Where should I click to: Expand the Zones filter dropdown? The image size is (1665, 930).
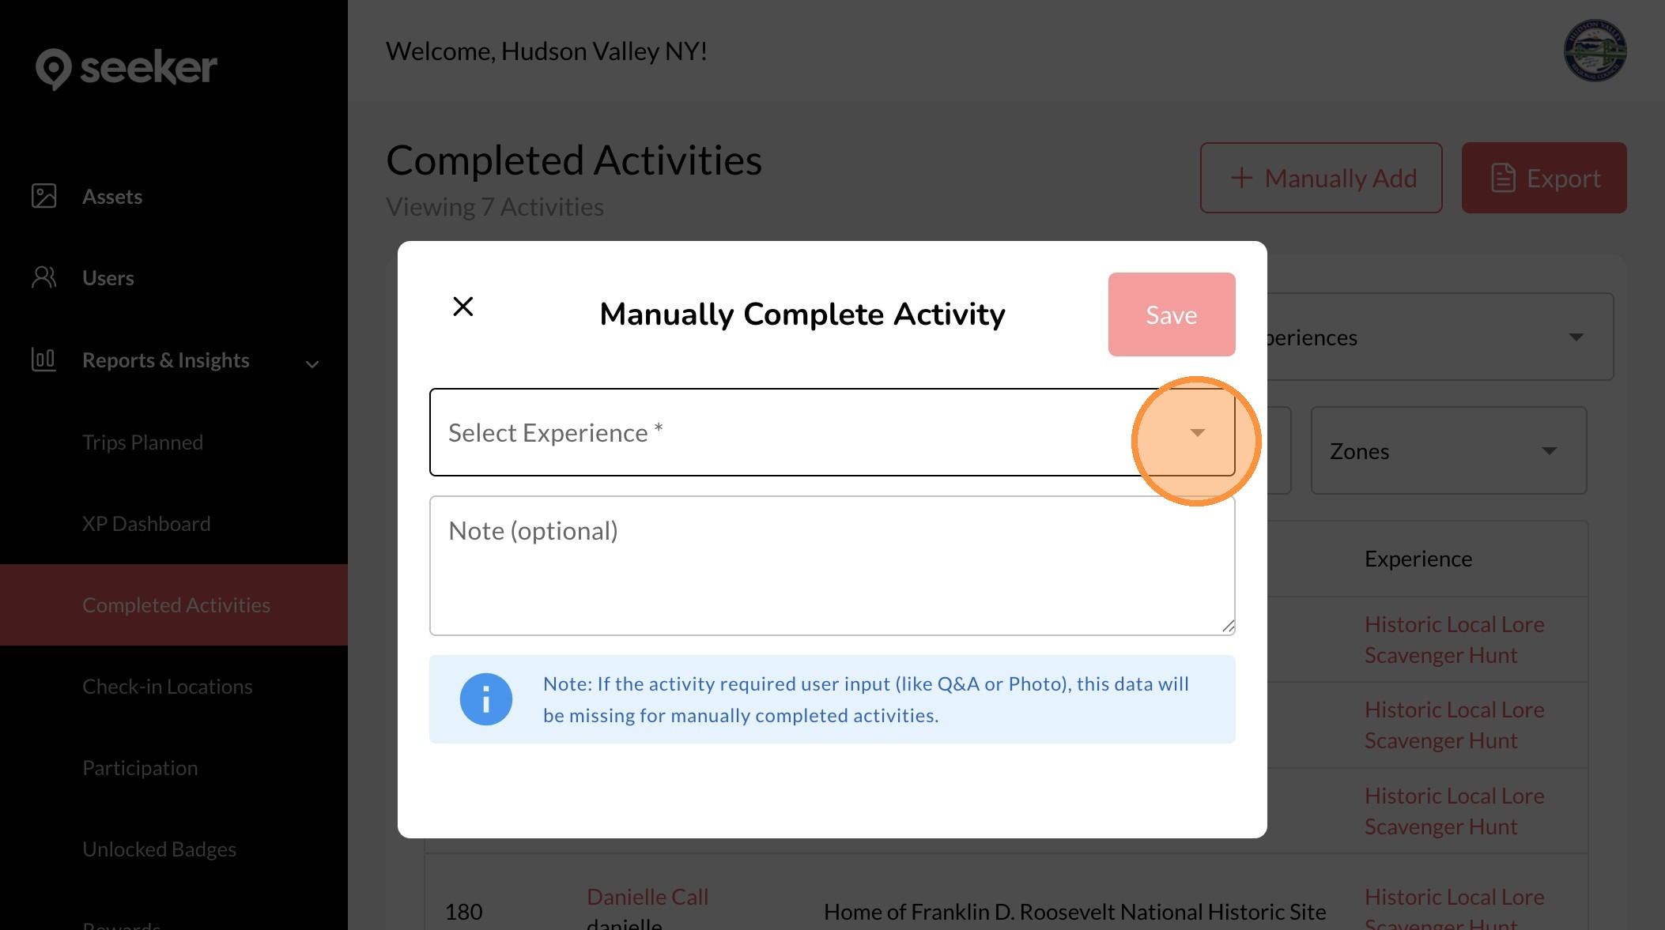(1549, 451)
